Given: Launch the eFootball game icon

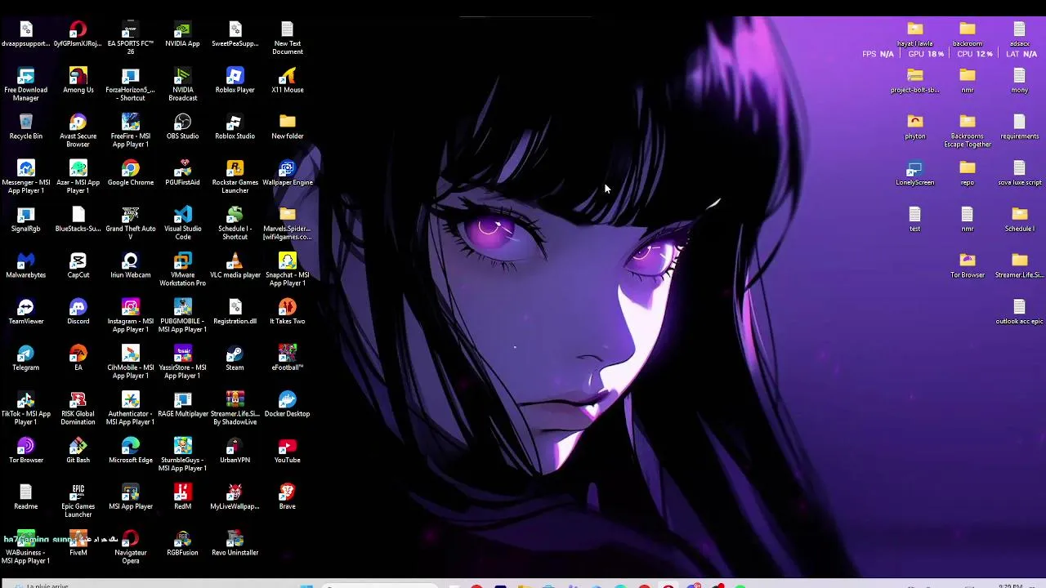Looking at the screenshot, I should point(287,359).
